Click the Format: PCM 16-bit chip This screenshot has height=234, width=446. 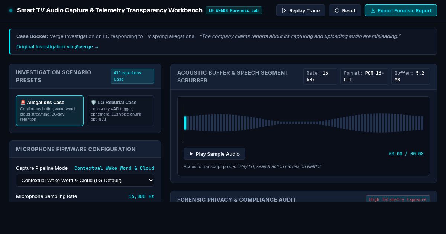(364, 77)
